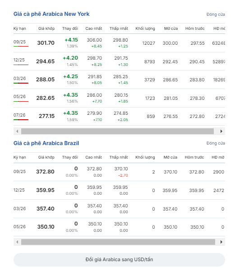Click 'Thay đổi' column header in New York table
Image resolution: width=235 pixels, height=272 pixels.
point(70,28)
